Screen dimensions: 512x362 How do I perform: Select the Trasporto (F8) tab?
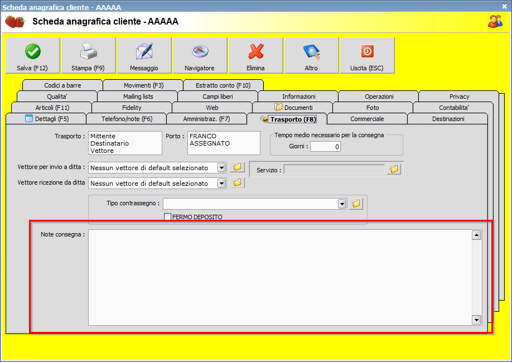[287, 119]
